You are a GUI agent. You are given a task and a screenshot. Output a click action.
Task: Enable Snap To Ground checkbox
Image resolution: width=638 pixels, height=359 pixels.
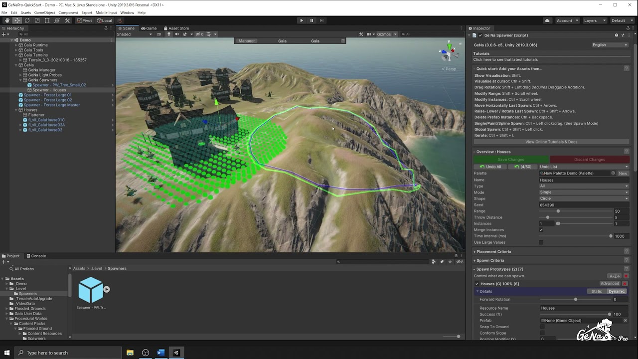tap(542, 327)
